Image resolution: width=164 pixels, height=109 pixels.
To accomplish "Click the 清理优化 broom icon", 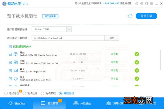I will [108, 103].
